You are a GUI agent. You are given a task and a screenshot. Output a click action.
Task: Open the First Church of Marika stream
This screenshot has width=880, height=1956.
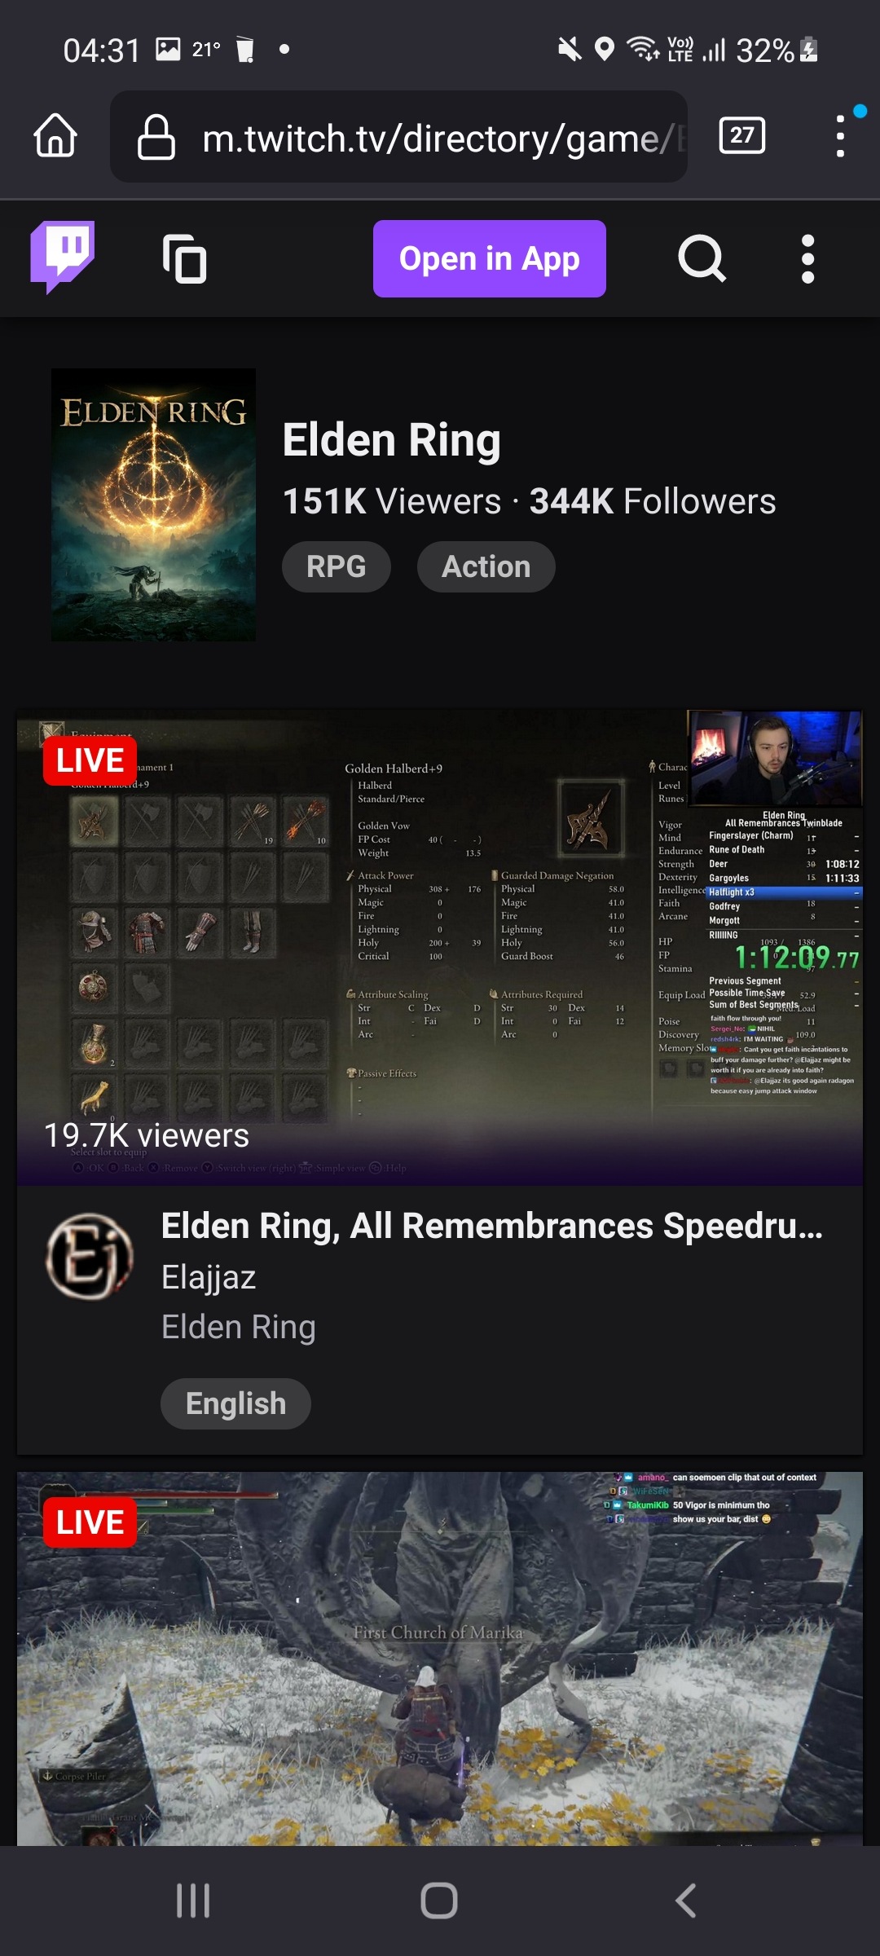click(440, 1659)
